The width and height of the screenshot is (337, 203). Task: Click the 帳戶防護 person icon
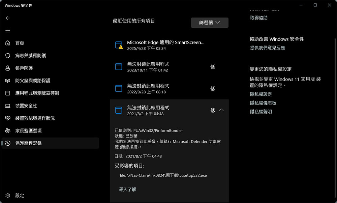tap(8, 68)
